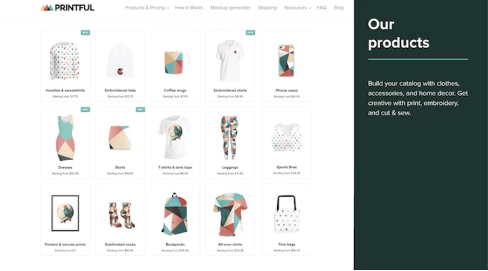The width and height of the screenshot is (488, 271).
Task: Open the Leggings product image
Action: [x=230, y=138]
